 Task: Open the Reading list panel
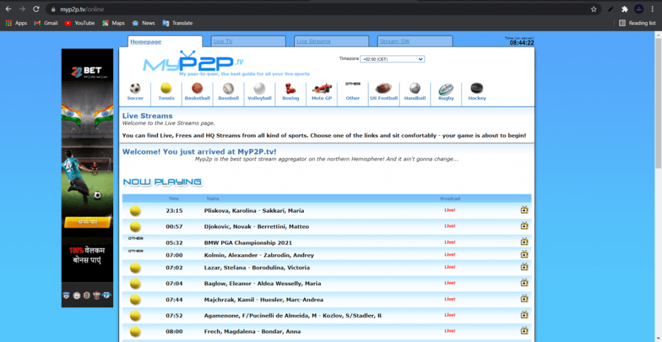coord(637,23)
